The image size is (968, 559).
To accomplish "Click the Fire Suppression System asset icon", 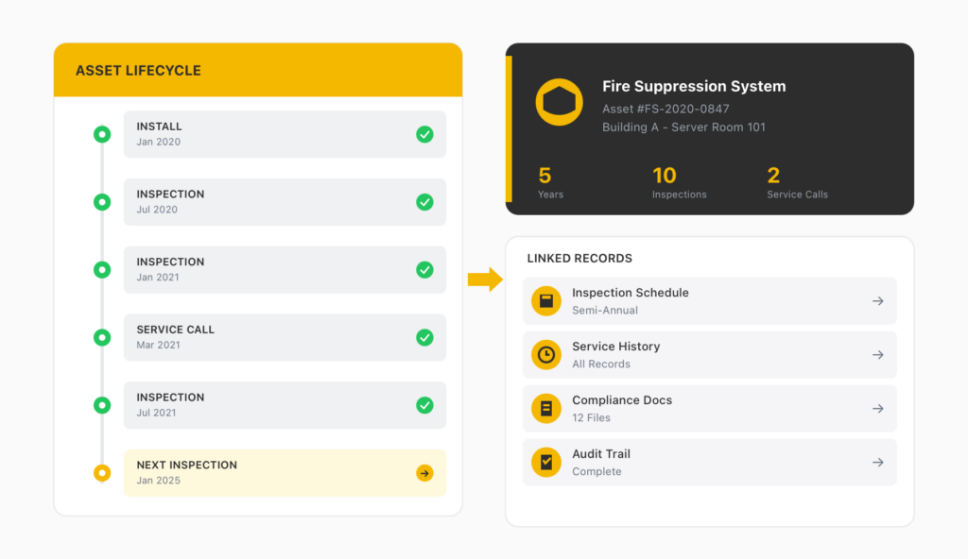I will pos(559,103).
